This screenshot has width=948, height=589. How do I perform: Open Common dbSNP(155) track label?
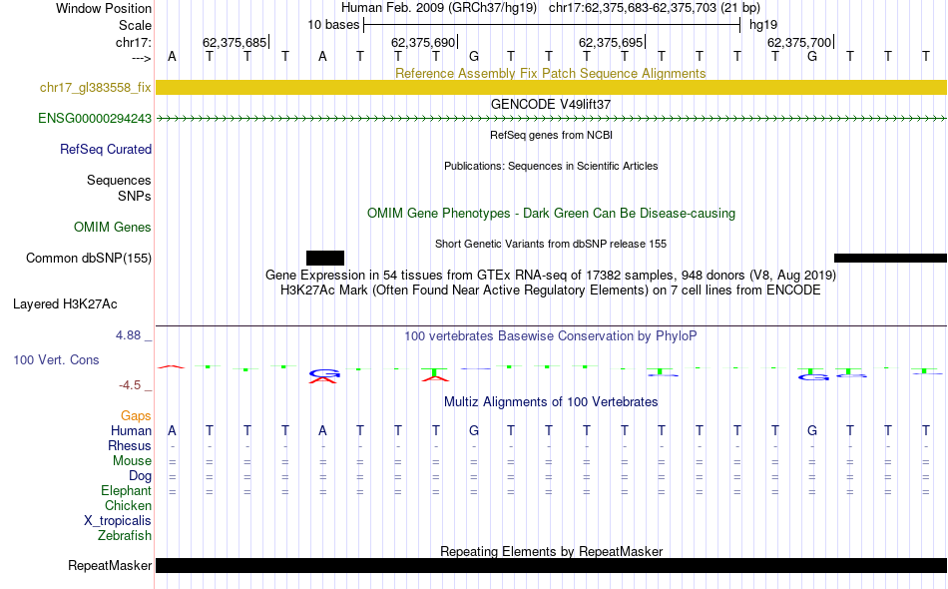[x=89, y=259]
